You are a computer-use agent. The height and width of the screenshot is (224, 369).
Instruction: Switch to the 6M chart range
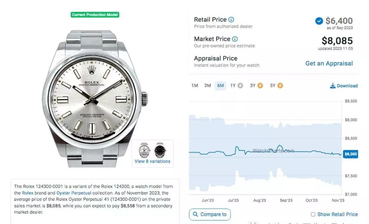[x=220, y=86]
